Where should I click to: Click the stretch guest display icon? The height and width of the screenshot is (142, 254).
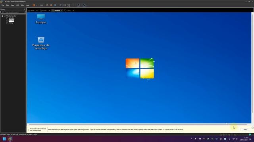pos(84,5)
